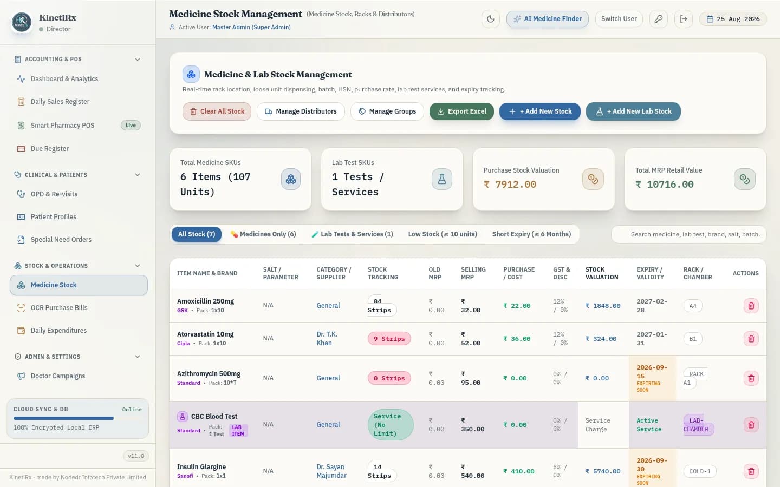Click the key icon in header
Viewport: 780px width, 487px height.
(659, 19)
